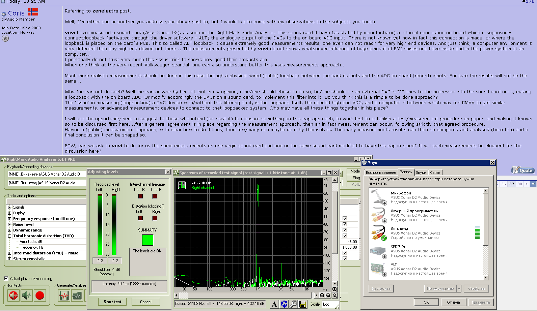Toggle Adjust playback/recording checkbox

coord(6,278)
